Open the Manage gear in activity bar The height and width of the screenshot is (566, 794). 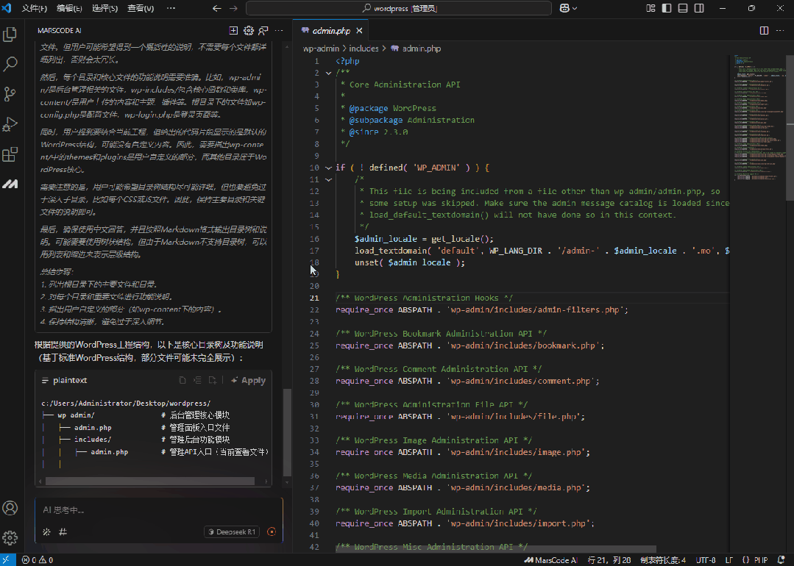pyautogui.click(x=10, y=537)
